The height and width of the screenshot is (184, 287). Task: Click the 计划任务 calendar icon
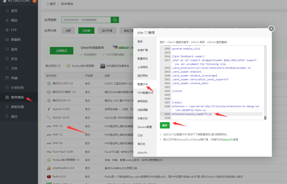point(7,88)
